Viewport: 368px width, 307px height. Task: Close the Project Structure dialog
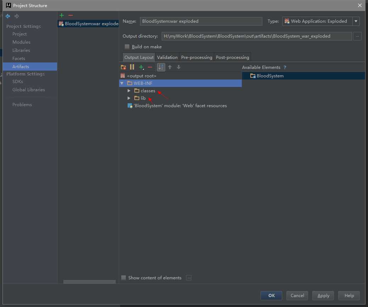[359, 5]
